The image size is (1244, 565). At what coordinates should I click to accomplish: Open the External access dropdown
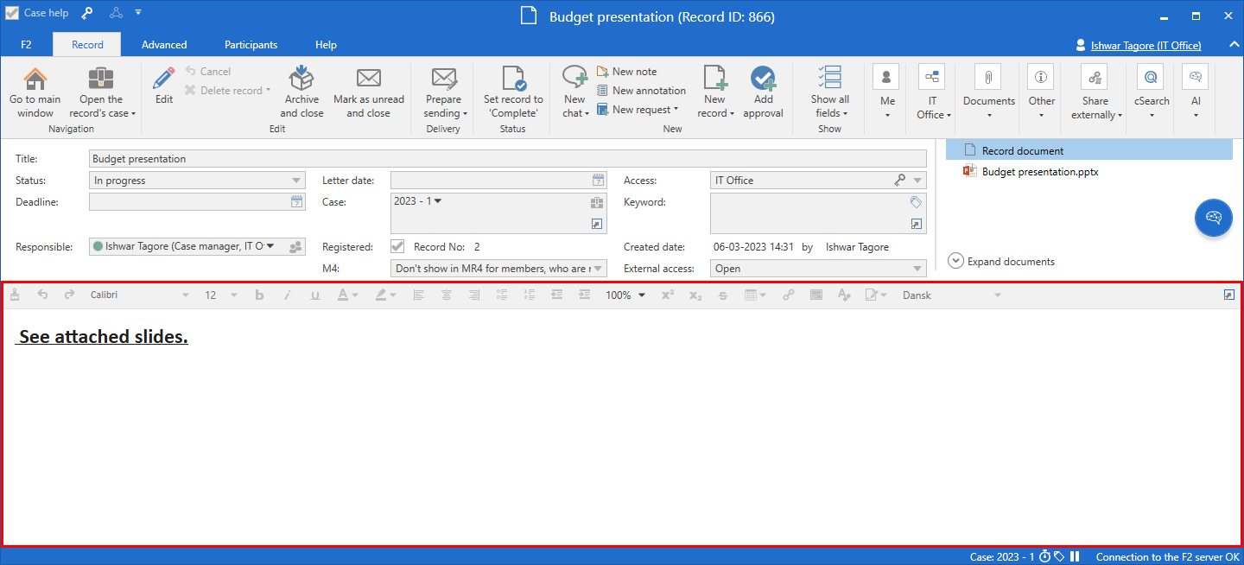click(917, 269)
